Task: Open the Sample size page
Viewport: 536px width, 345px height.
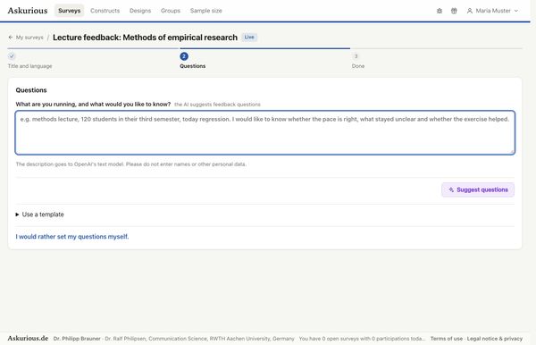Action: point(205,11)
